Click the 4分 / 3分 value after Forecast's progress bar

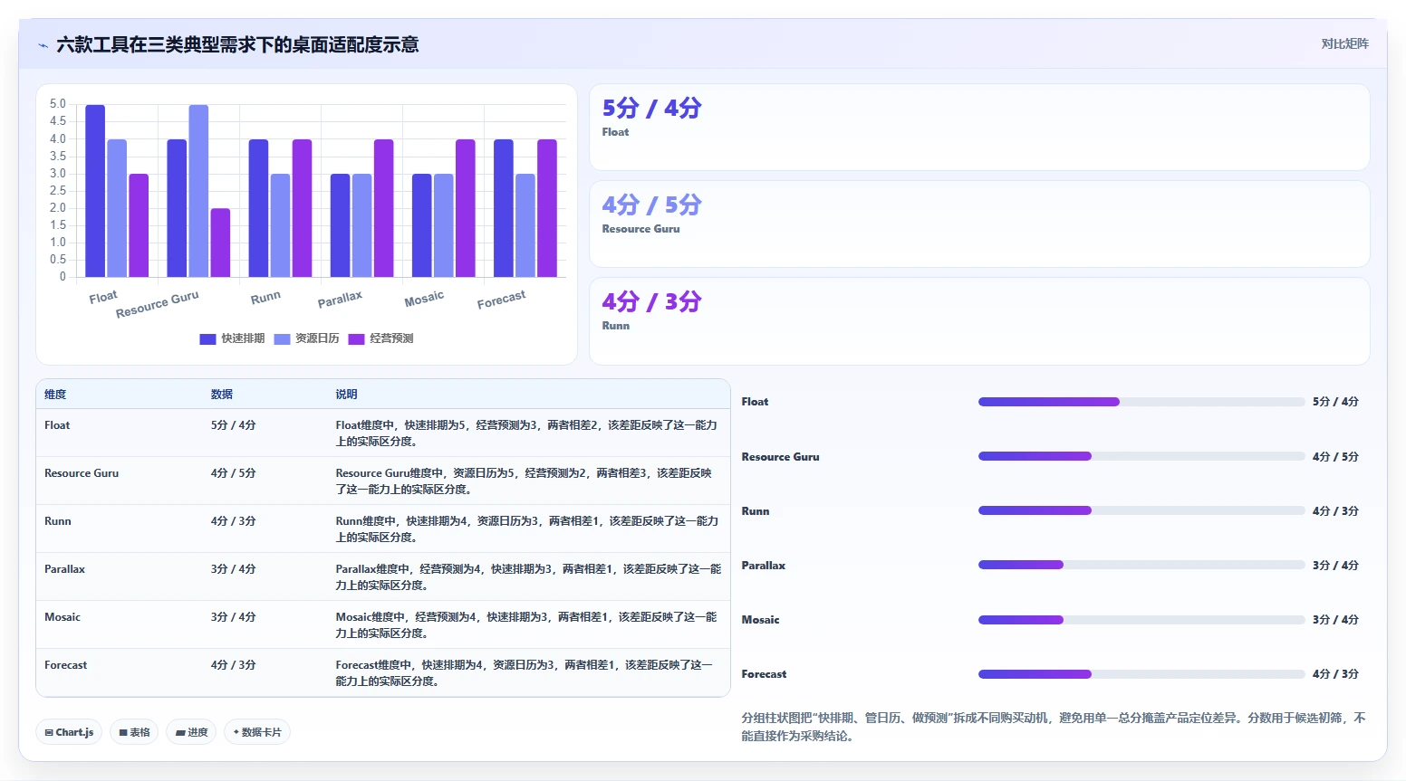(1335, 674)
